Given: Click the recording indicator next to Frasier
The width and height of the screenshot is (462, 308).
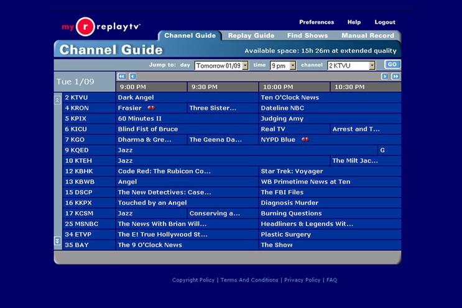Looking at the screenshot, I should pyautogui.click(x=151, y=107).
